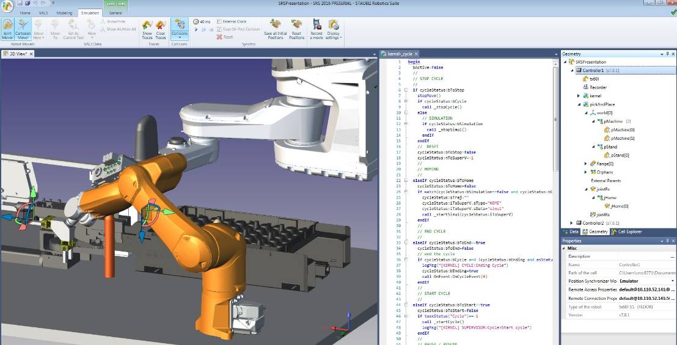Image resolution: width=677 pixels, height=345 pixels.
Task: Expand the flange[0] node
Action: click(x=585, y=164)
